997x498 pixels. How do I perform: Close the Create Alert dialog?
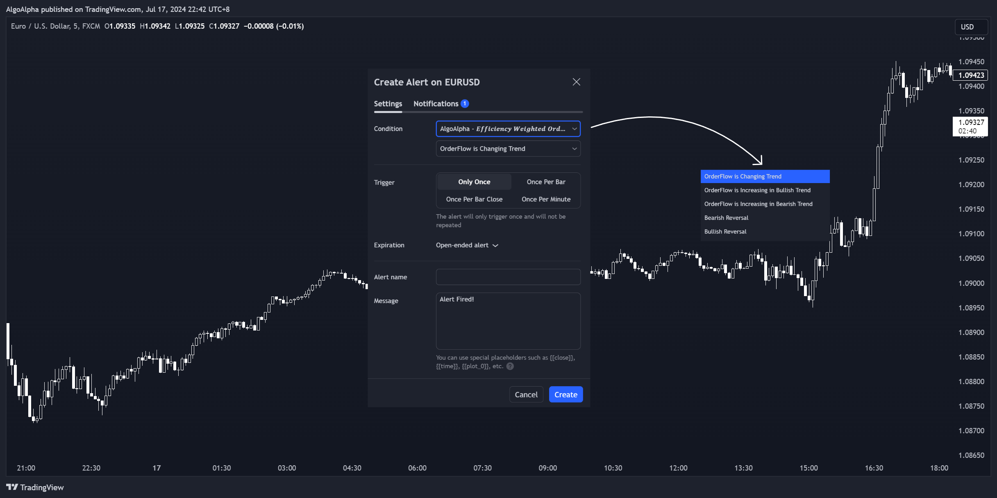576,82
